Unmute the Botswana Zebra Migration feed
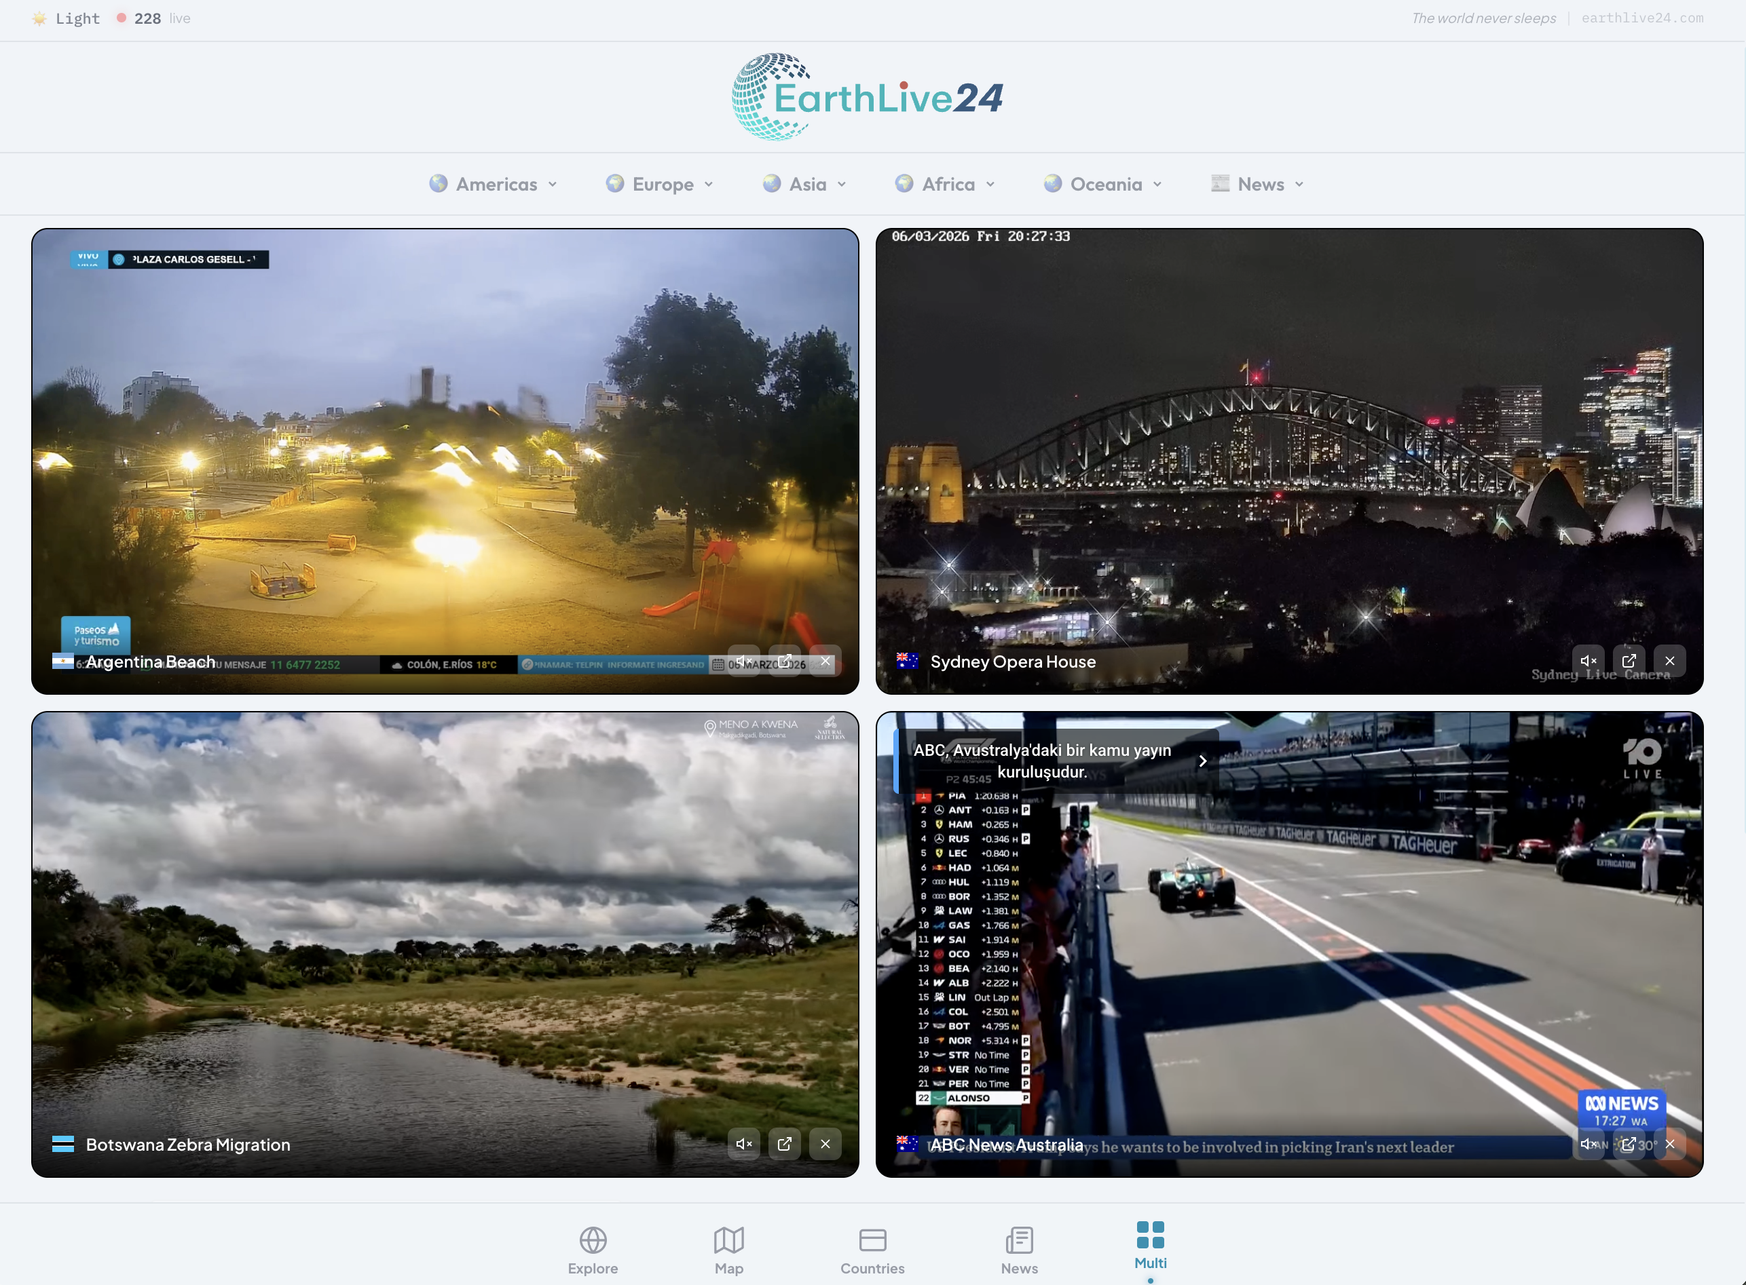This screenshot has width=1746, height=1285. pos(744,1143)
